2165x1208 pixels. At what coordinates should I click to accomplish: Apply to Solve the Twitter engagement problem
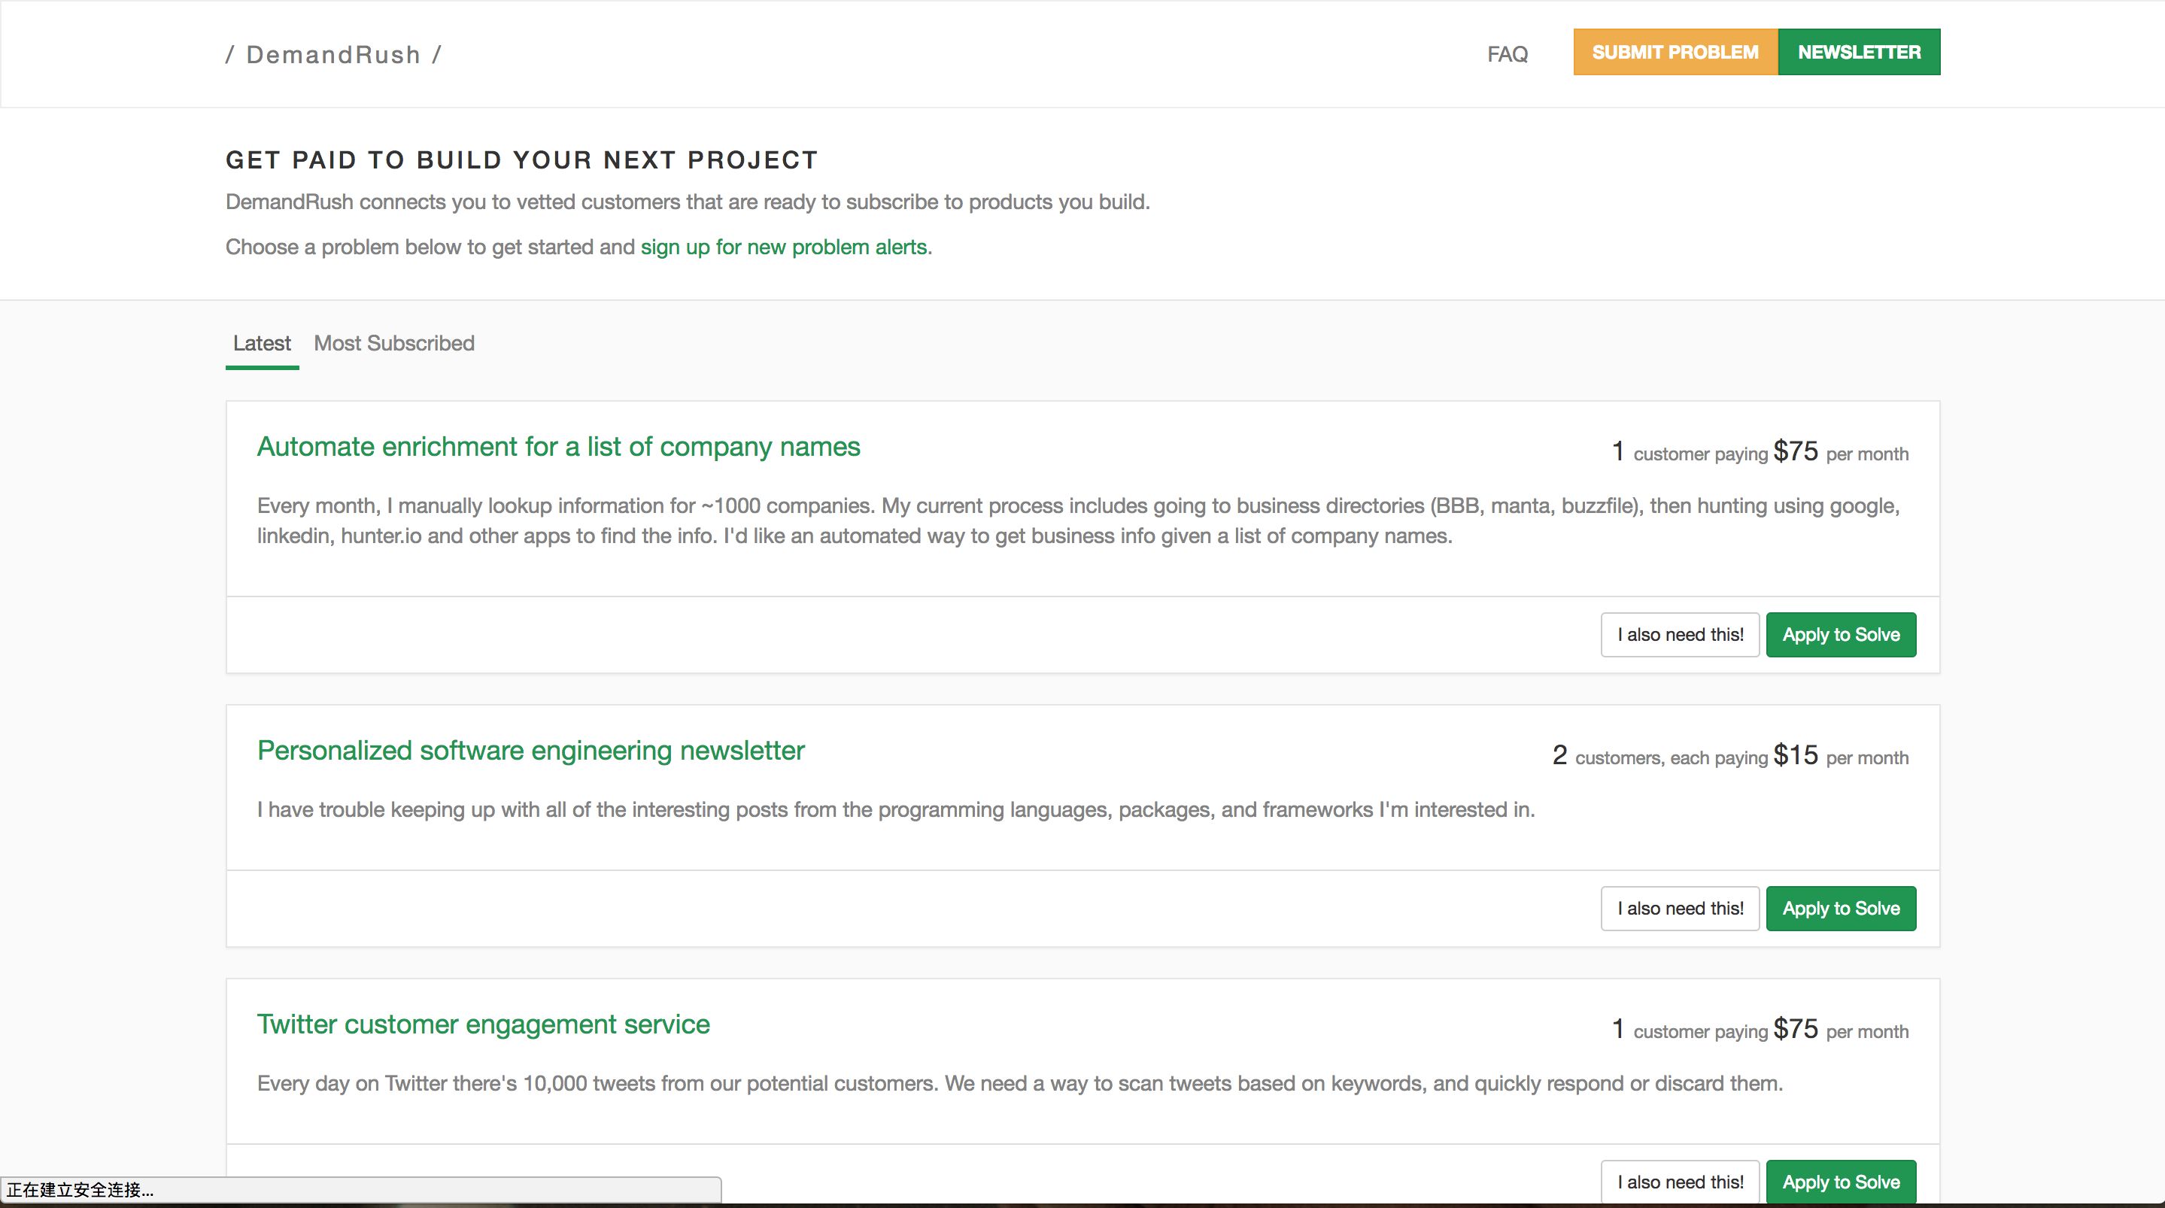1840,1181
